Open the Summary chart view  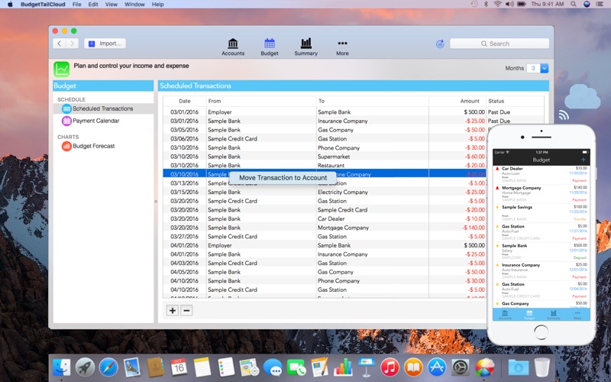305,47
